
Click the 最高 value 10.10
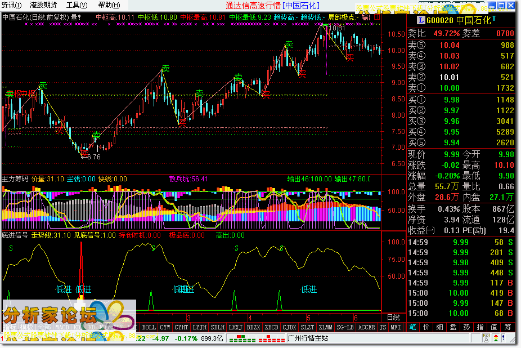tap(504, 165)
